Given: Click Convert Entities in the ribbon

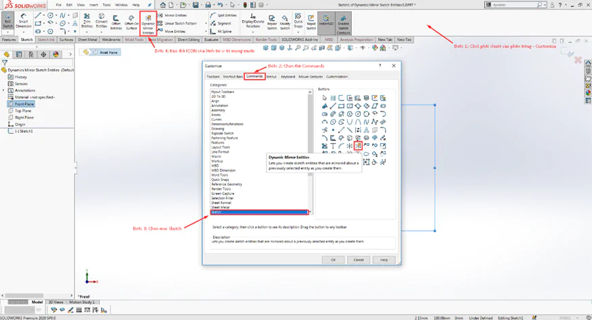Looking at the screenshot, I should (x=101, y=21).
